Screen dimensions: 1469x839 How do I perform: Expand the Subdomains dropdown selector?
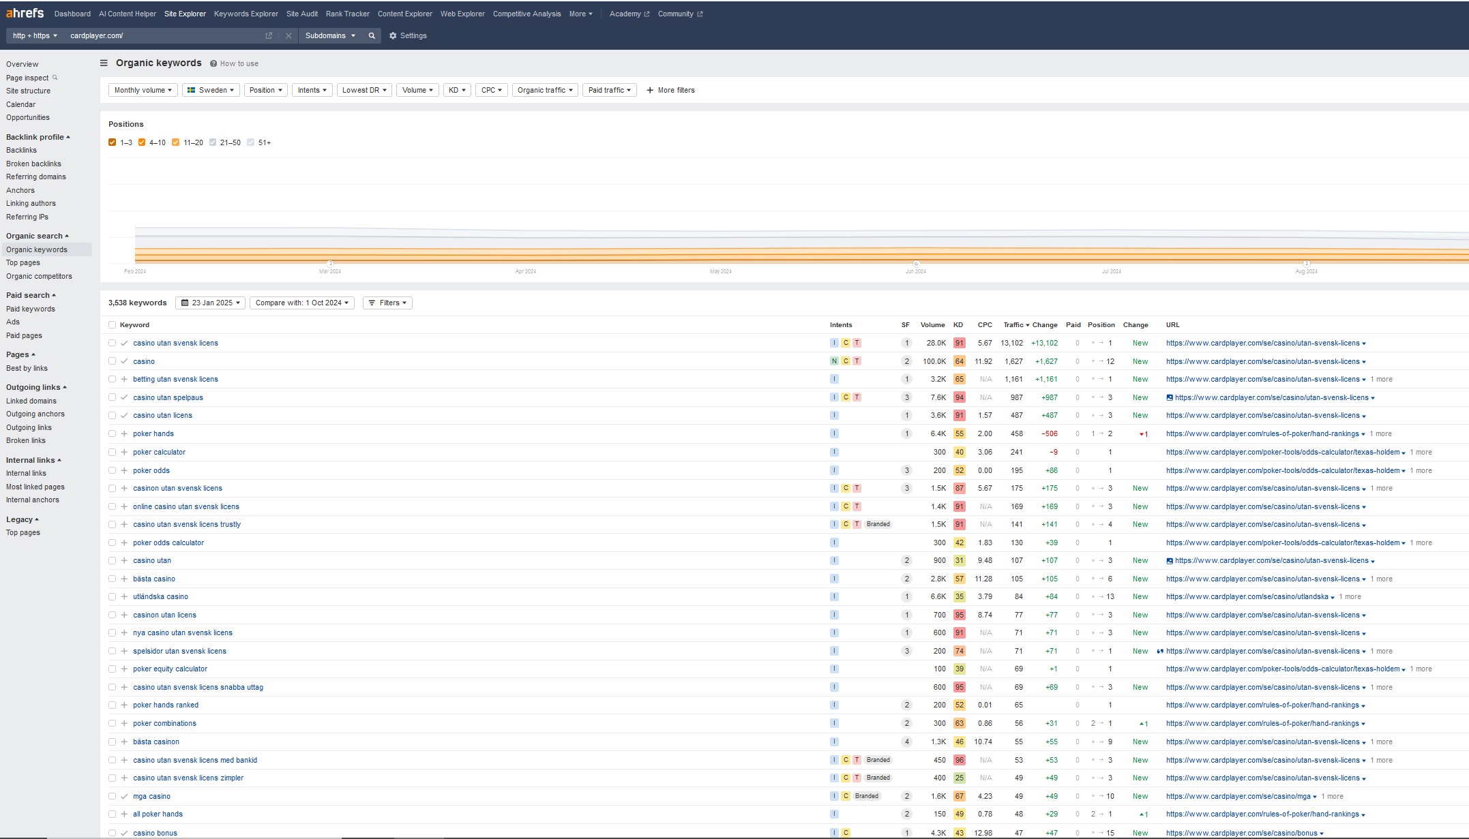click(x=332, y=35)
